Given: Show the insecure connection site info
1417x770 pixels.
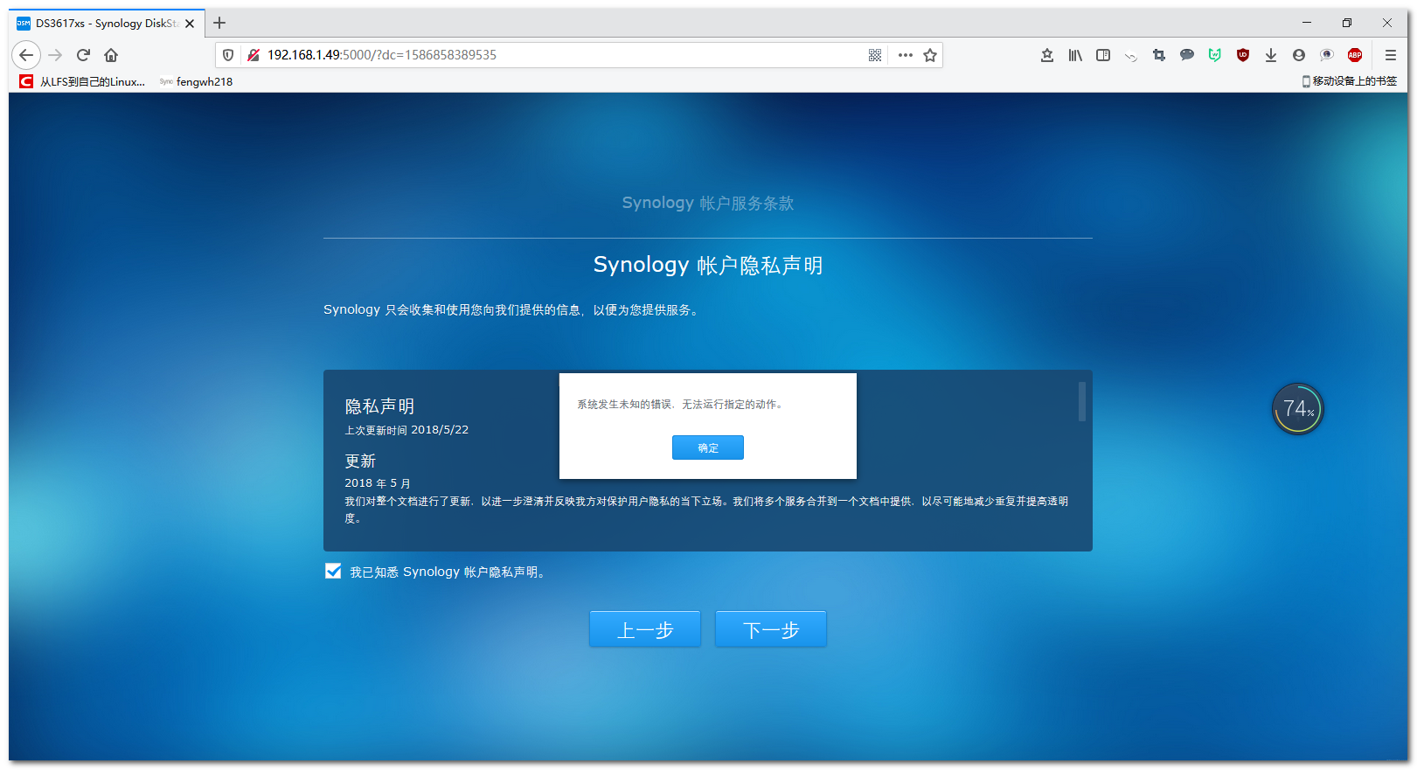Looking at the screenshot, I should (254, 55).
